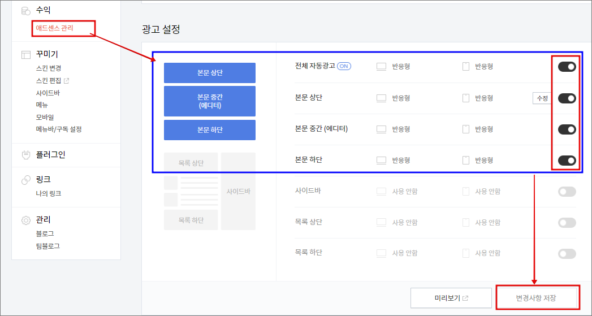Image resolution: width=592 pixels, height=316 pixels.
Task: Click desktop icon in 본문 상단 row
Action: 381,98
